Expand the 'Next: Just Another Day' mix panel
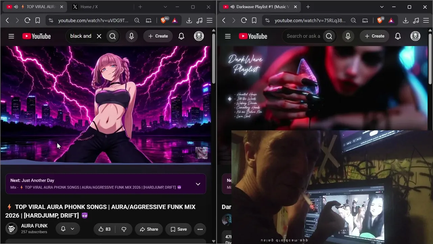The image size is (433, 244). click(198, 184)
